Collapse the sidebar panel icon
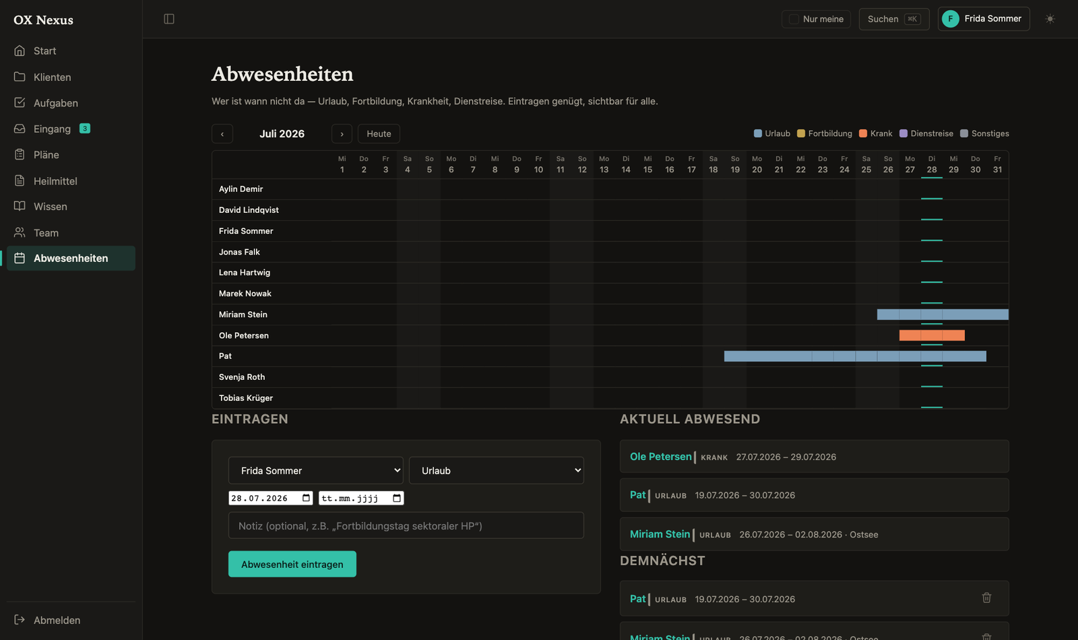 (x=169, y=19)
